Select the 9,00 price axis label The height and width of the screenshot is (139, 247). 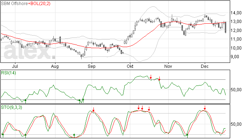(235, 57)
